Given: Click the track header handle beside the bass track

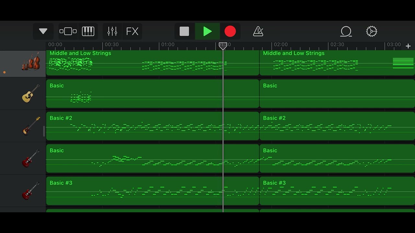Looking at the screenshot, I should (x=44, y=131).
